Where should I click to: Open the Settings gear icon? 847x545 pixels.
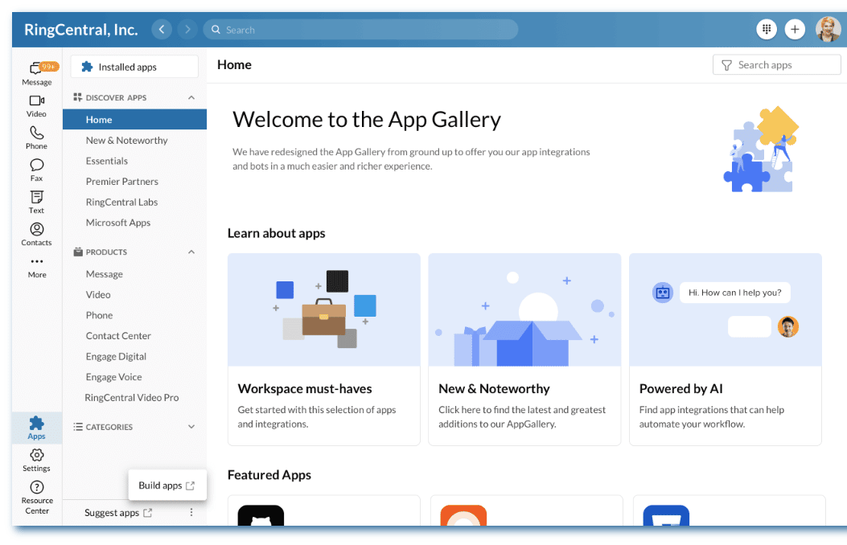(36, 456)
